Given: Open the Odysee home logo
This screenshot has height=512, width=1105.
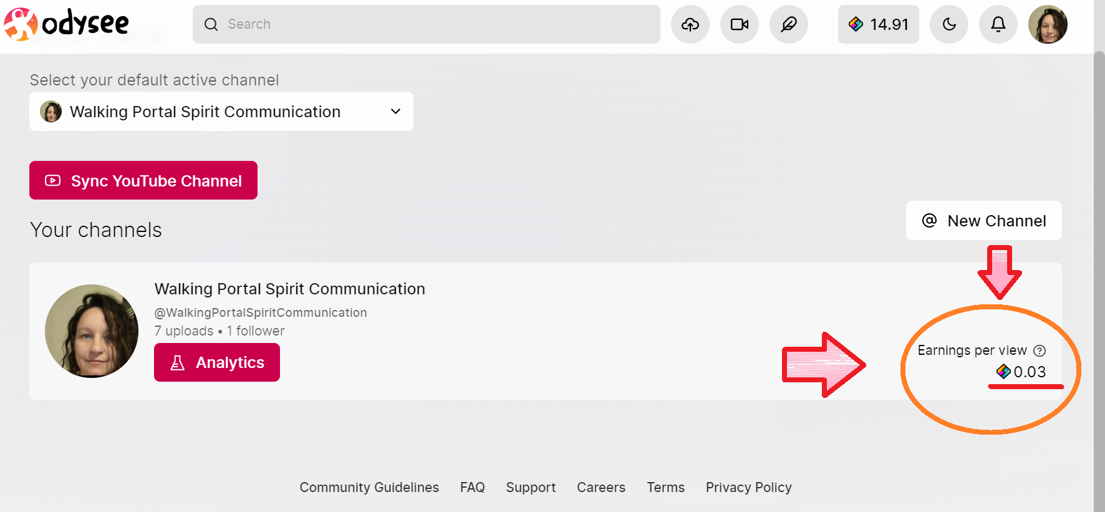Looking at the screenshot, I should tap(67, 24).
